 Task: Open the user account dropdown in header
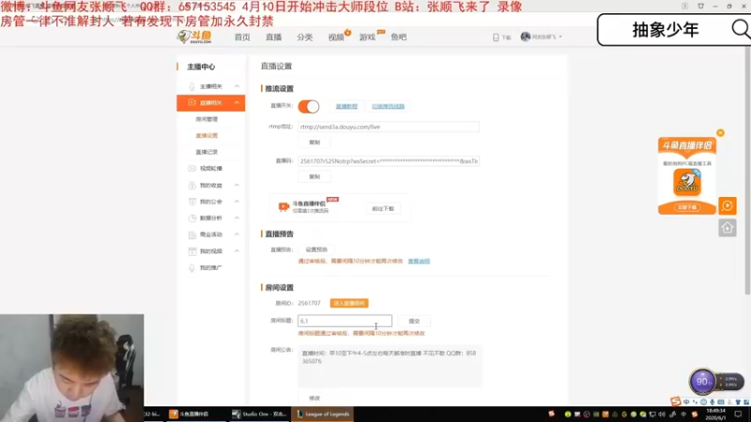[542, 37]
